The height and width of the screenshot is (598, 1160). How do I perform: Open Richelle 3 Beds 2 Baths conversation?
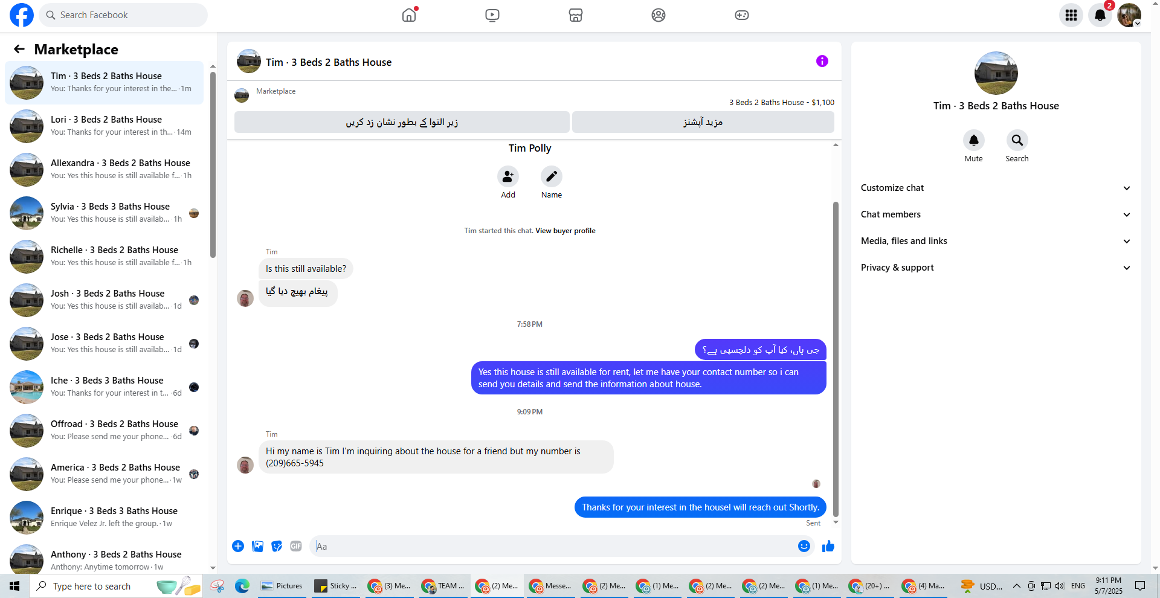(x=104, y=257)
